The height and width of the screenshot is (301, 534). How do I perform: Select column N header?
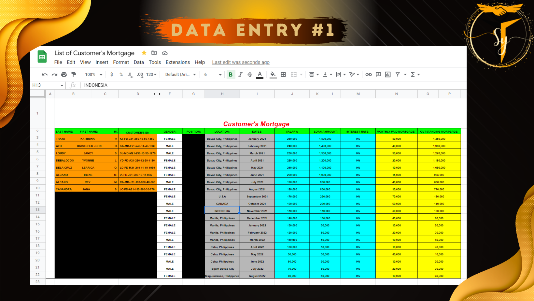pos(397,94)
